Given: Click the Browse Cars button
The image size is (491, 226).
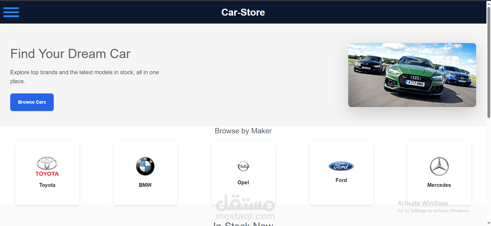Looking at the screenshot, I should click(x=32, y=102).
